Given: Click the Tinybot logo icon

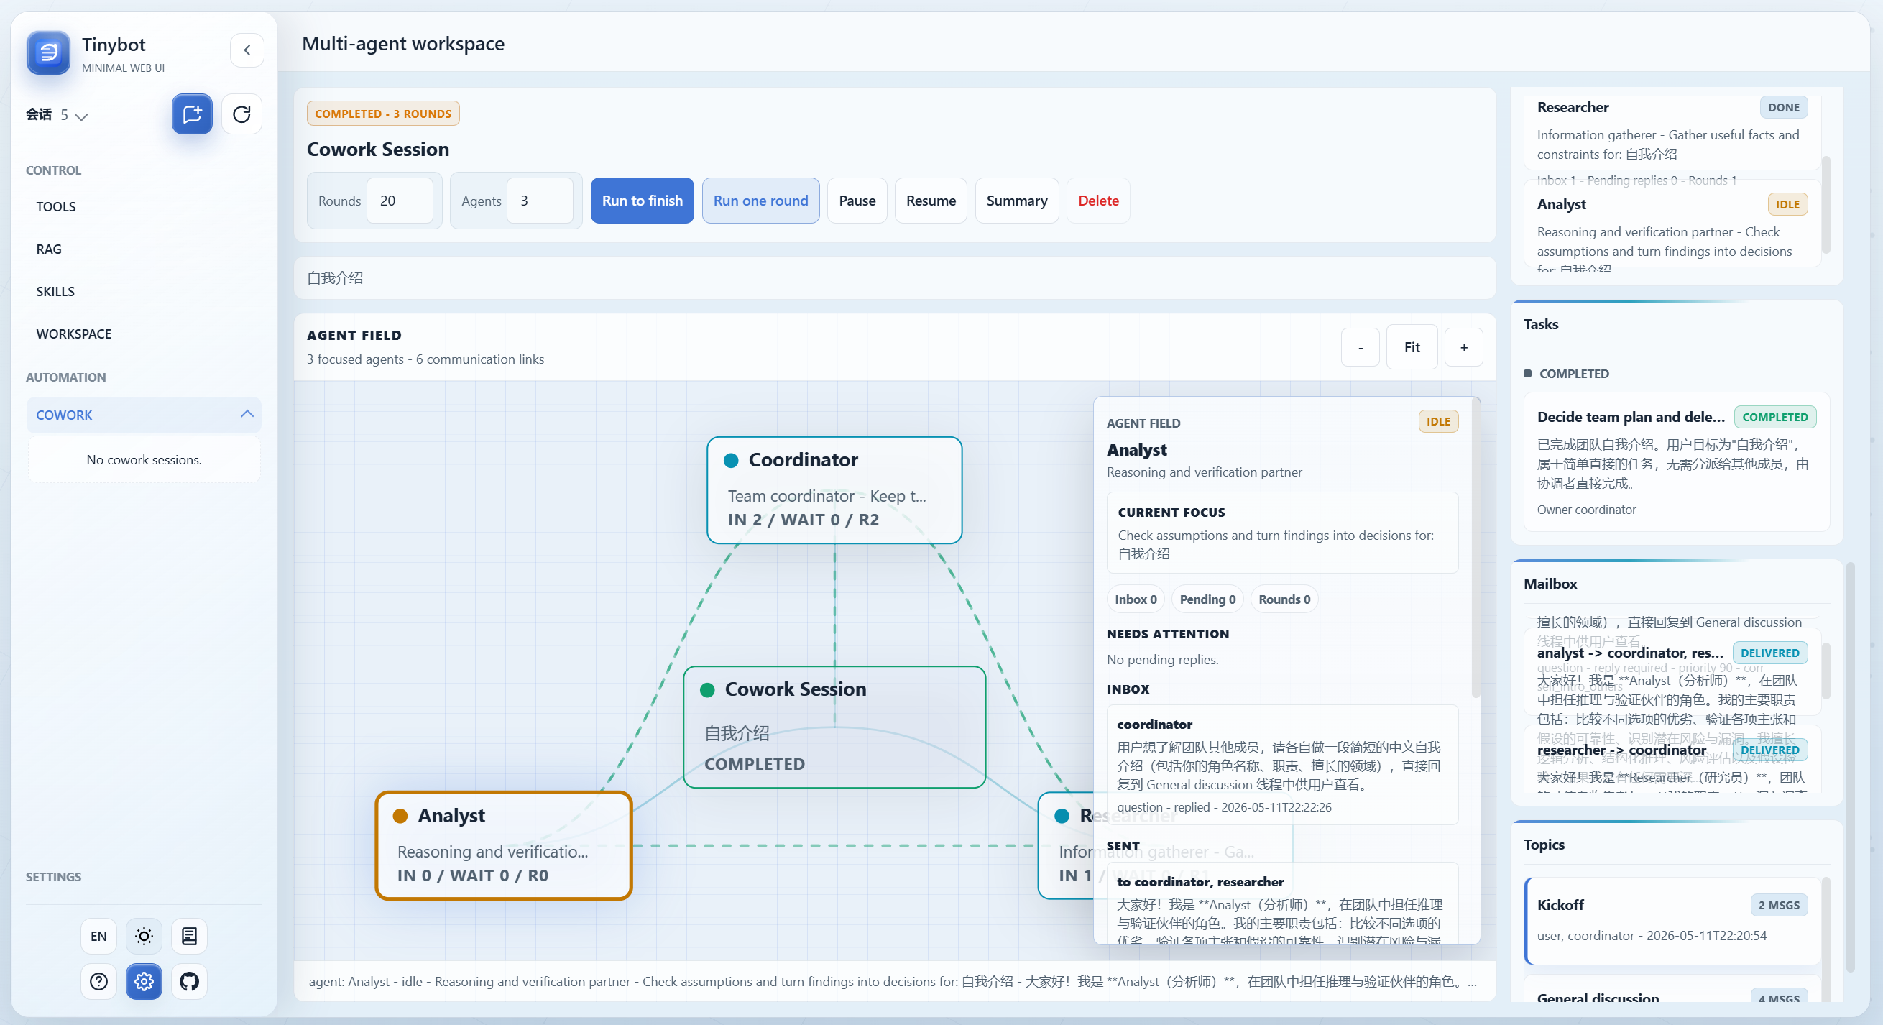Looking at the screenshot, I should click(x=48, y=52).
